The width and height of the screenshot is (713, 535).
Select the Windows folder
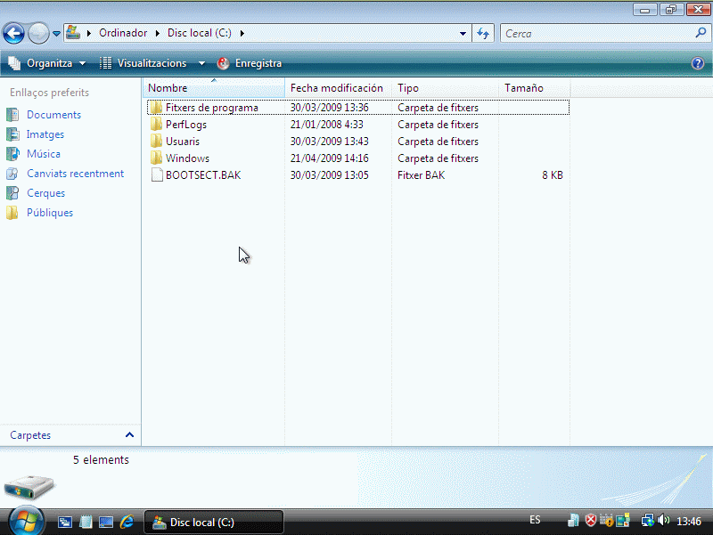point(187,158)
